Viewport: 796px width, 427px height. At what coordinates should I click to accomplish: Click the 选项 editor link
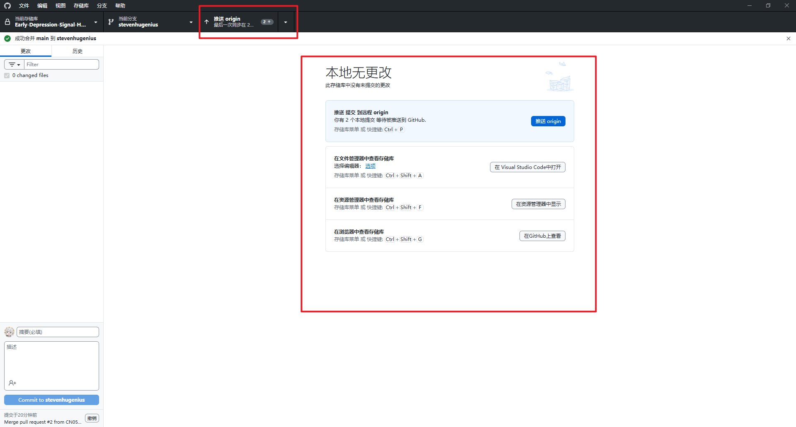point(370,166)
